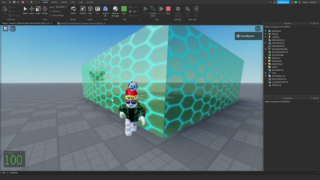Click the Lock tool in Edit group
Image resolution: width=320 pixels, height=180 pixels.
(x=134, y=11)
